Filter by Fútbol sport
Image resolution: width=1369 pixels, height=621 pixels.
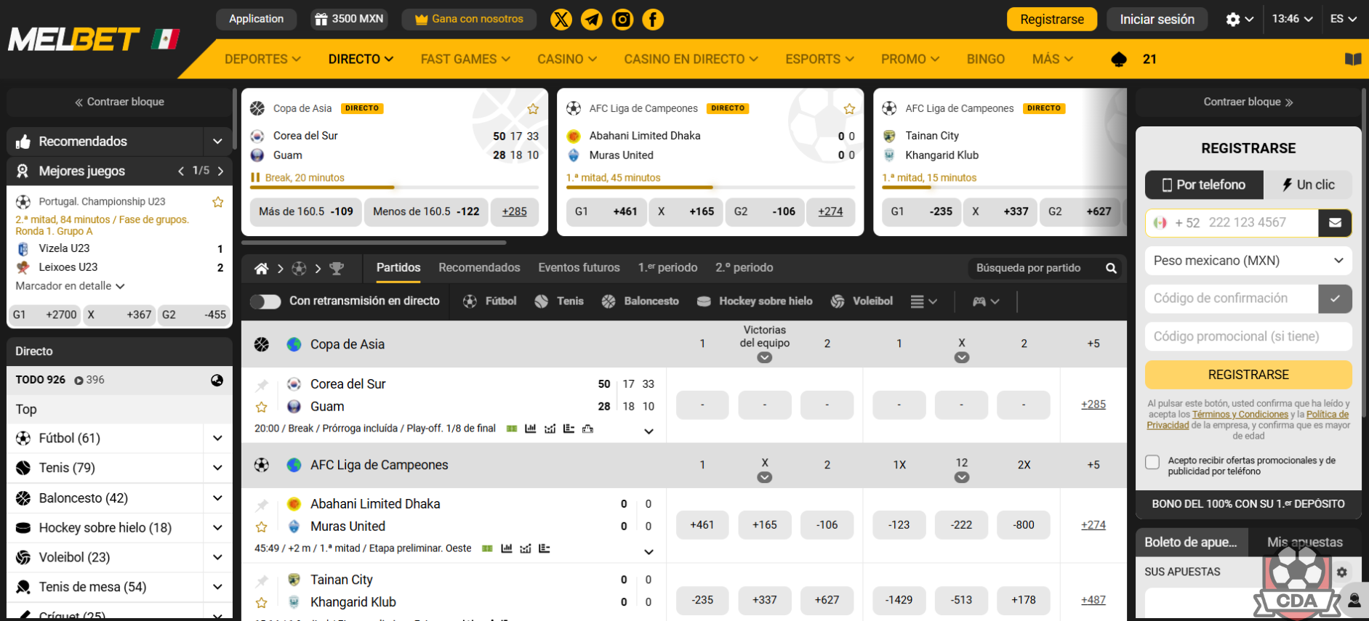[489, 301]
